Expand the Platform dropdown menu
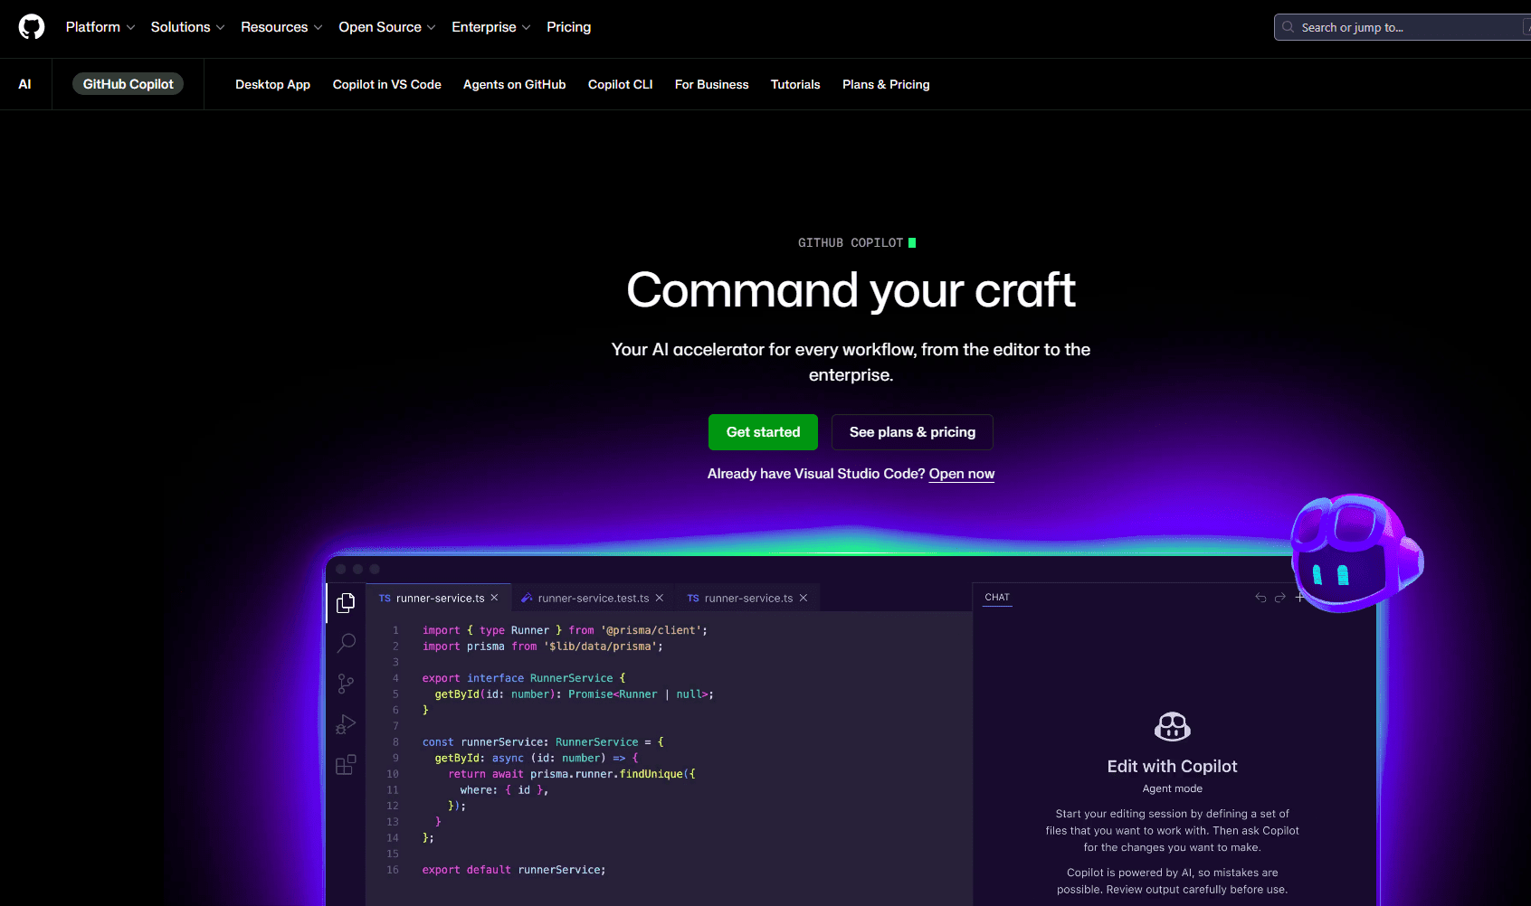 (100, 27)
